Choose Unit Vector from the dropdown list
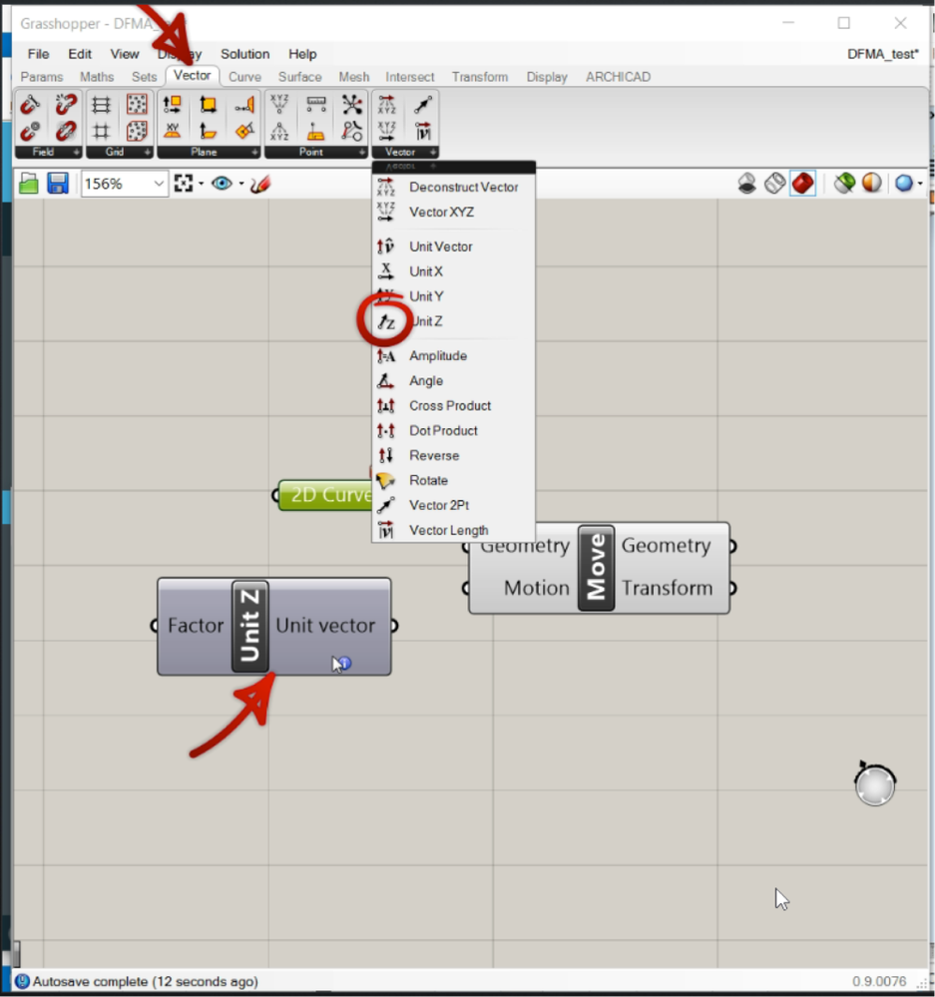 tap(453, 247)
